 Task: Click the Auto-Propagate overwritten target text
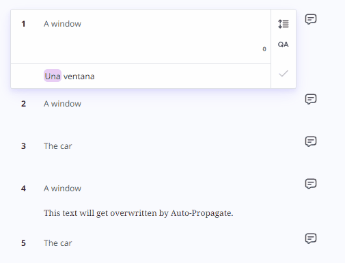click(138, 213)
